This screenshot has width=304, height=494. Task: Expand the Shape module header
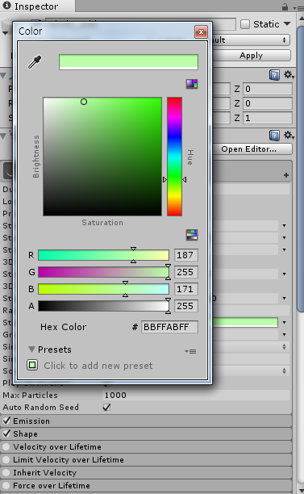click(146, 433)
